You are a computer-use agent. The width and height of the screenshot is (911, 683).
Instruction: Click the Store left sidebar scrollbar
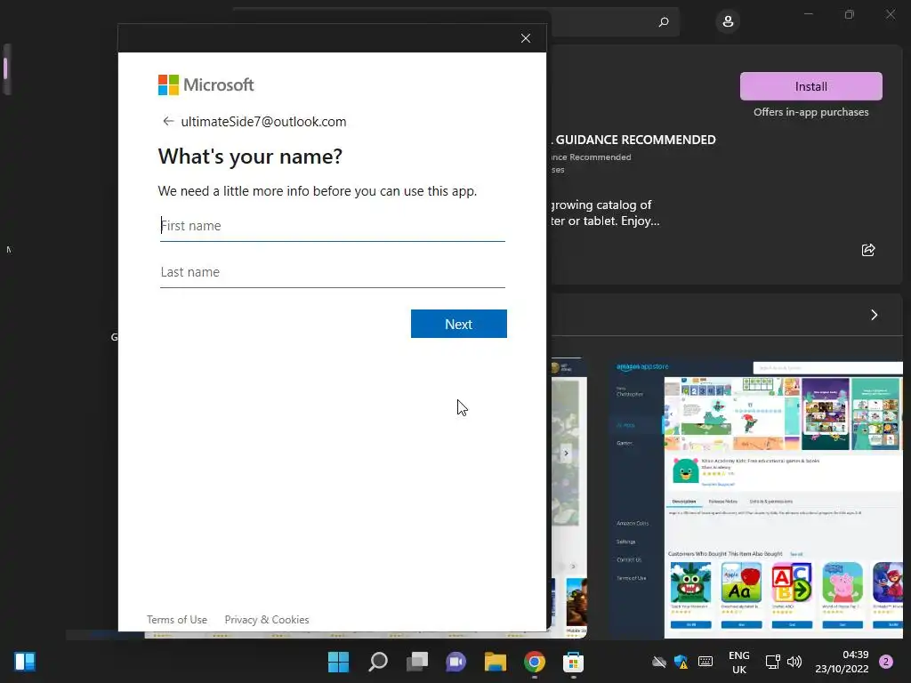pyautogui.click(x=6, y=68)
